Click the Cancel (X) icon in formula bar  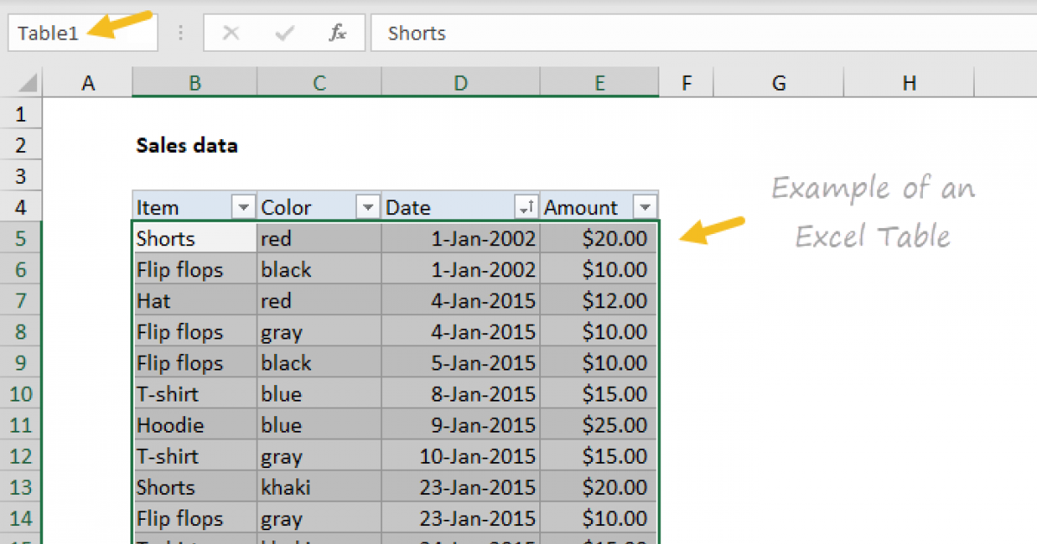(232, 33)
